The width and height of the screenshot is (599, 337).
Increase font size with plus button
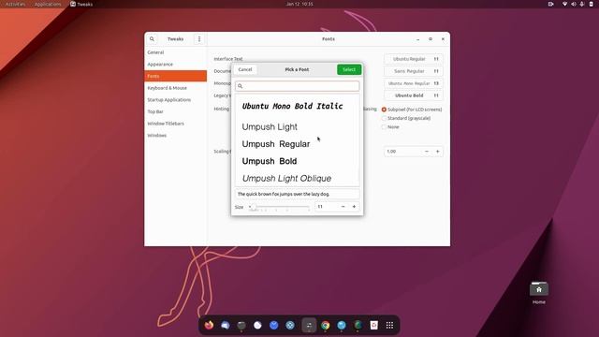(x=354, y=207)
